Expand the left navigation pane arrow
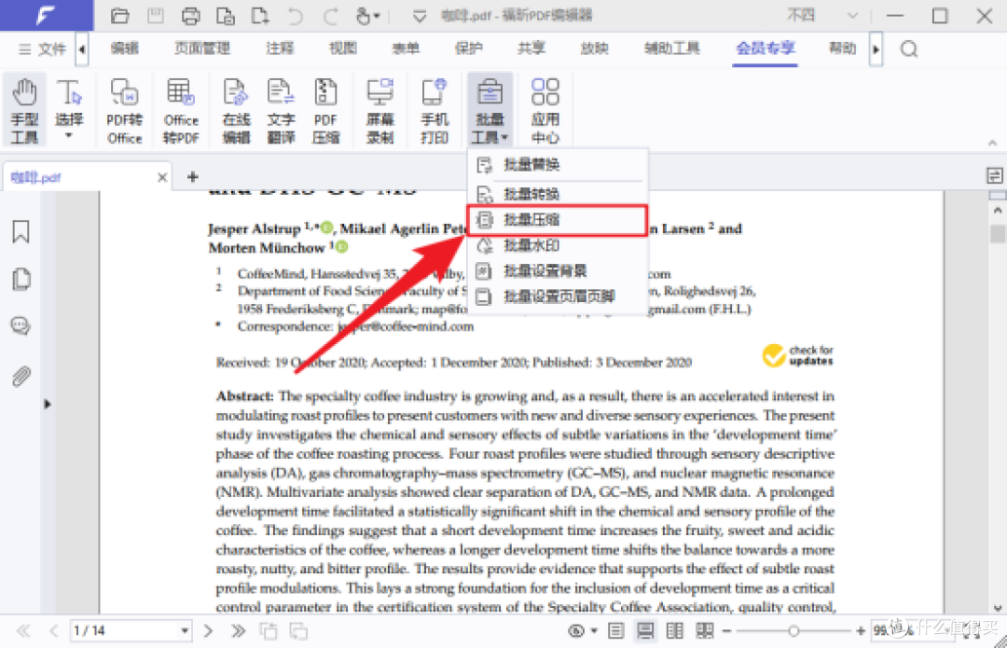Screen dimensions: 1007x648 point(47,404)
